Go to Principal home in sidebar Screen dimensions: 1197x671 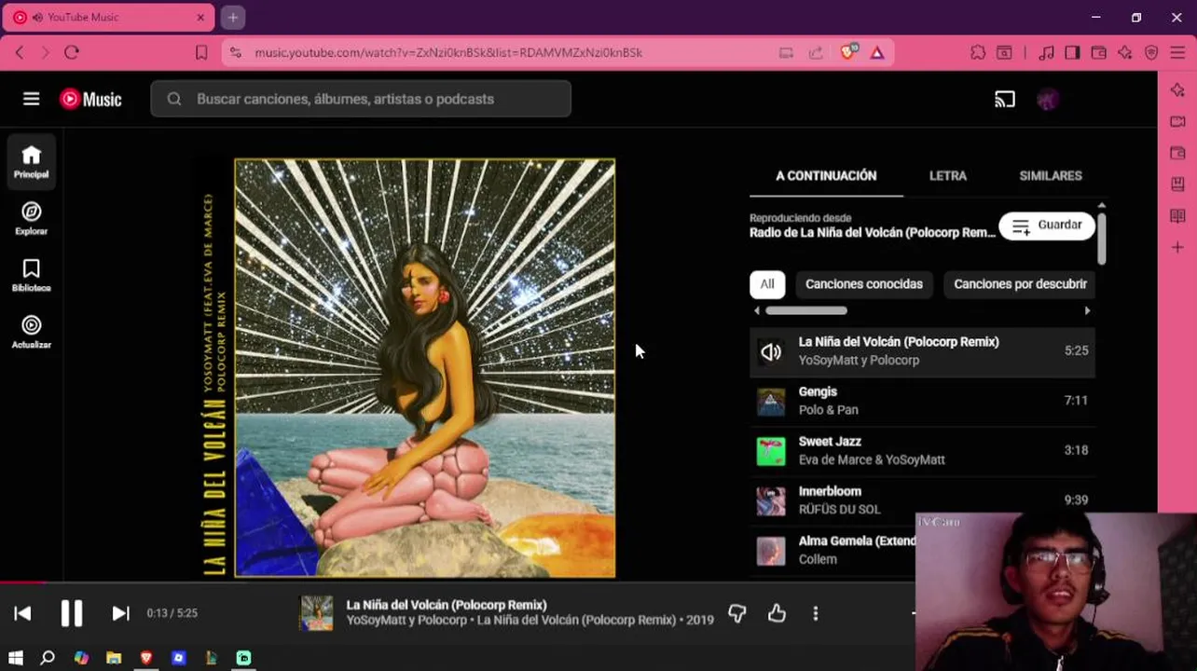[32, 161]
